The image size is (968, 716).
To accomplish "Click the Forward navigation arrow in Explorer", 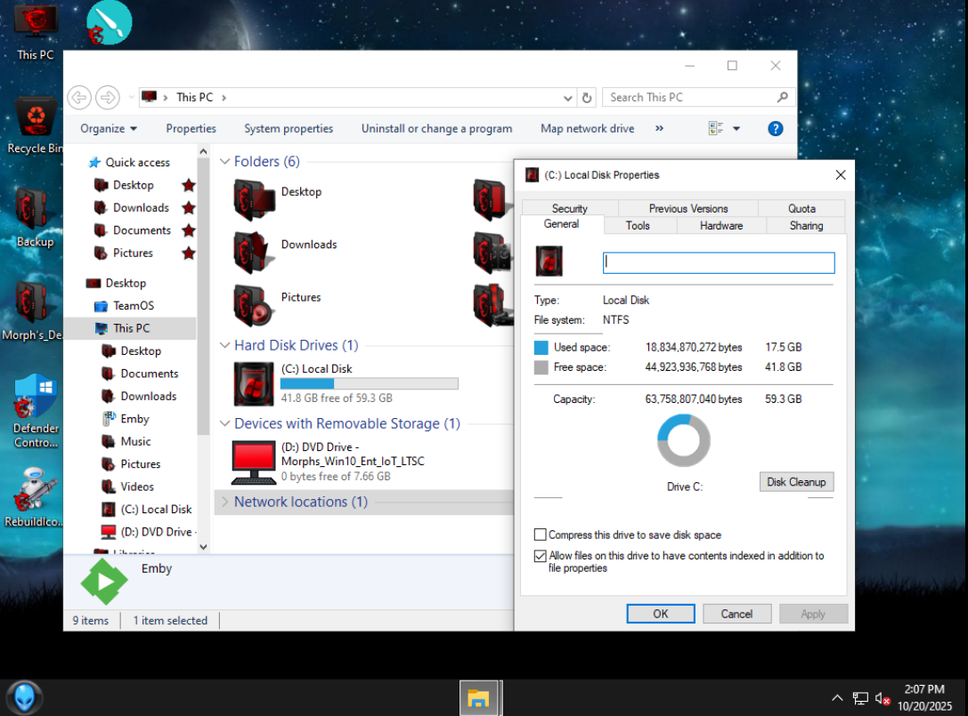I will pyautogui.click(x=108, y=98).
